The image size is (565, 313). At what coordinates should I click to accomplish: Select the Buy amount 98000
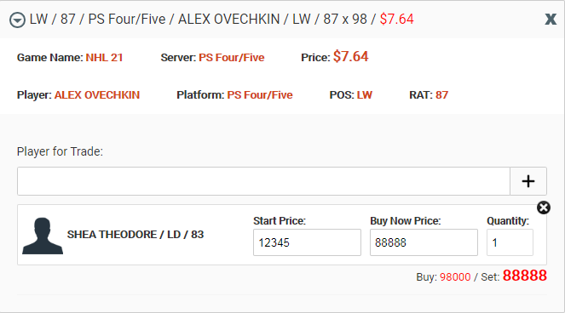[455, 277]
